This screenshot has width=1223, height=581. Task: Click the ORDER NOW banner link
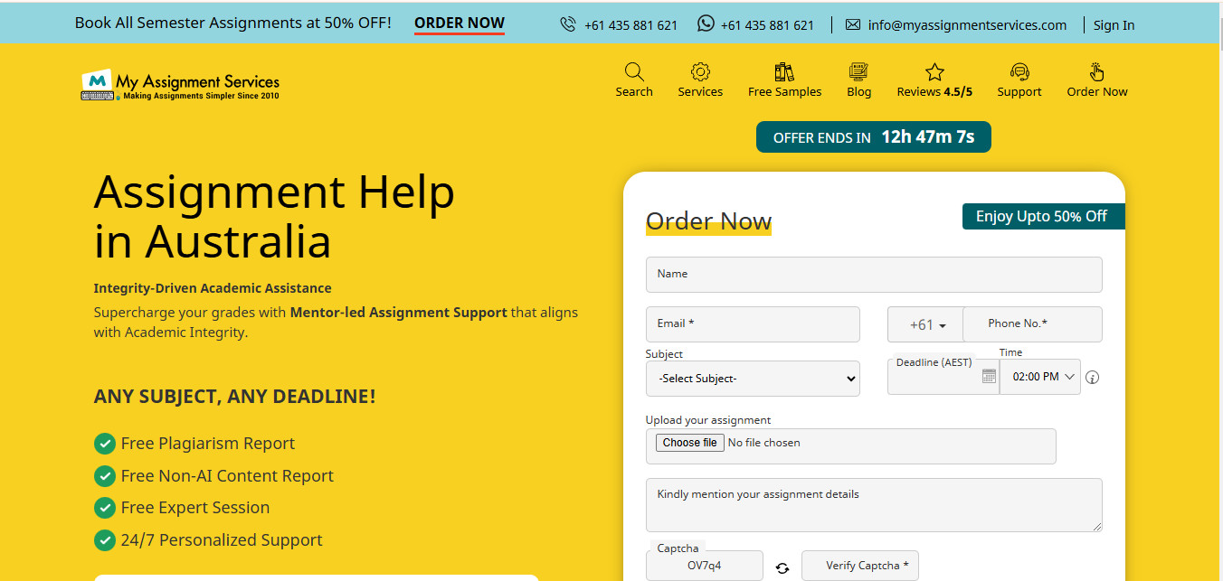click(460, 23)
